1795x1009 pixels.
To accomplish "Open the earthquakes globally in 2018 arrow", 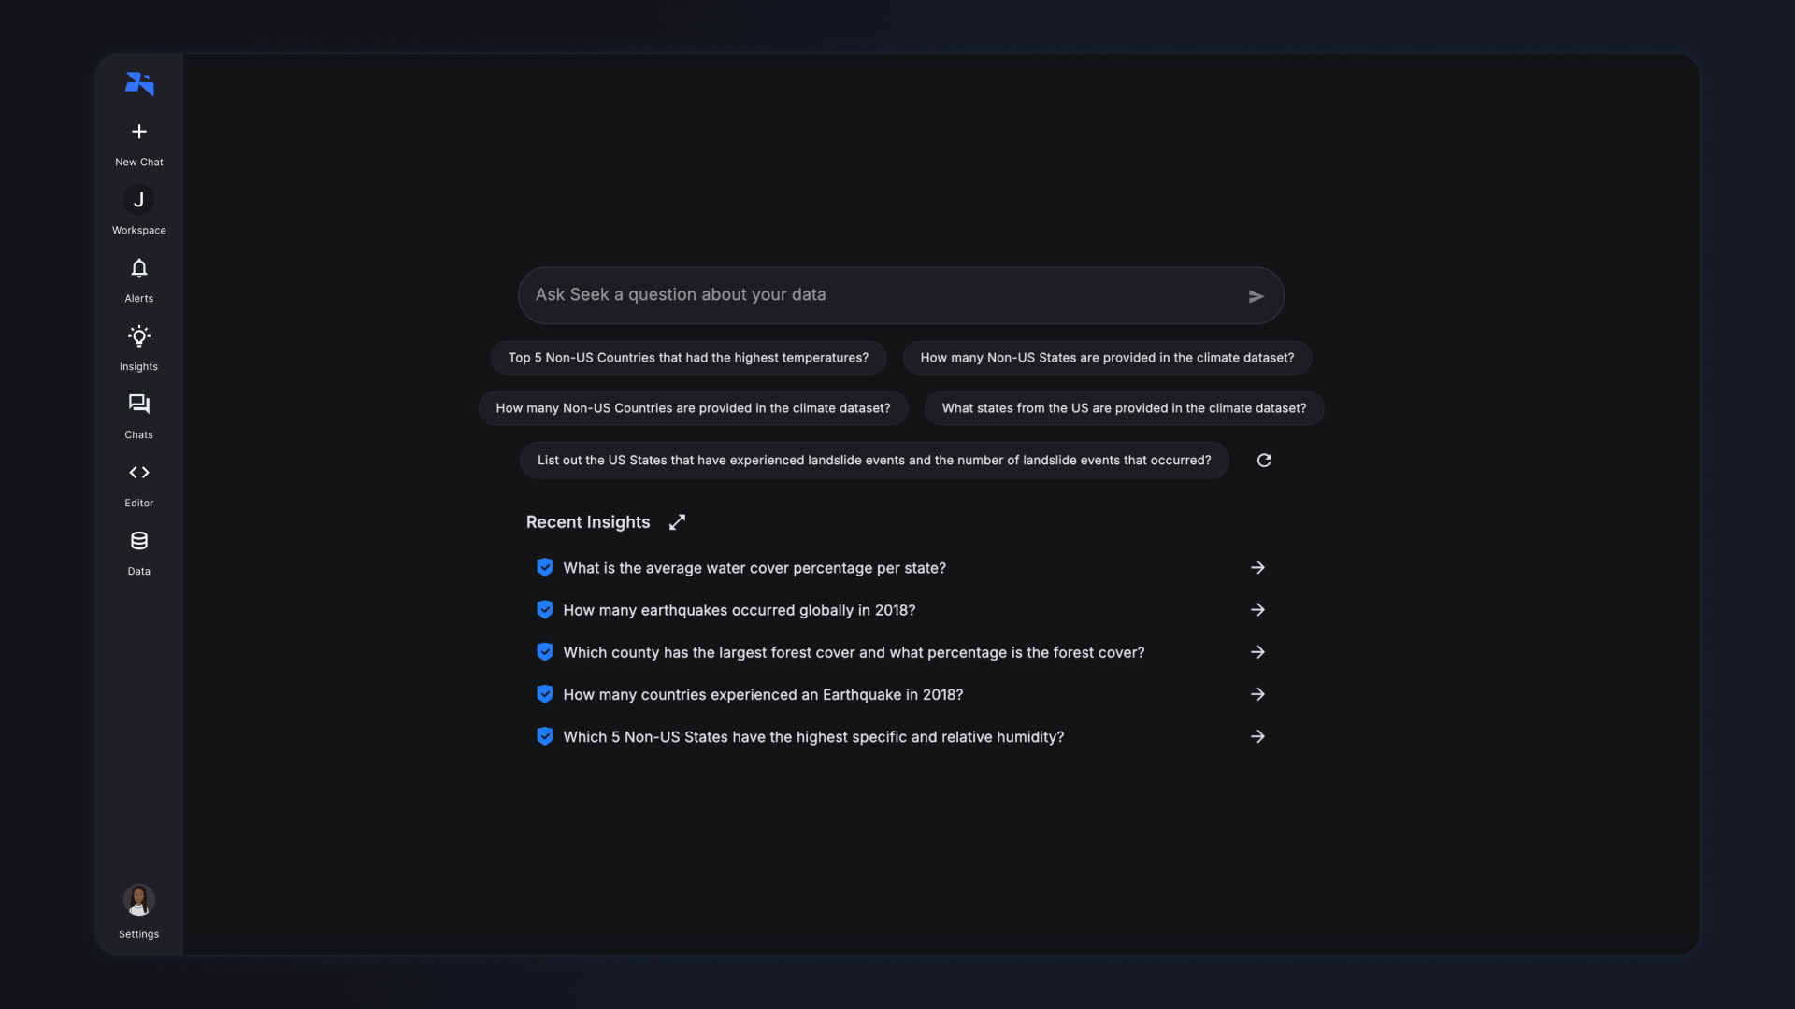I will point(1257,610).
